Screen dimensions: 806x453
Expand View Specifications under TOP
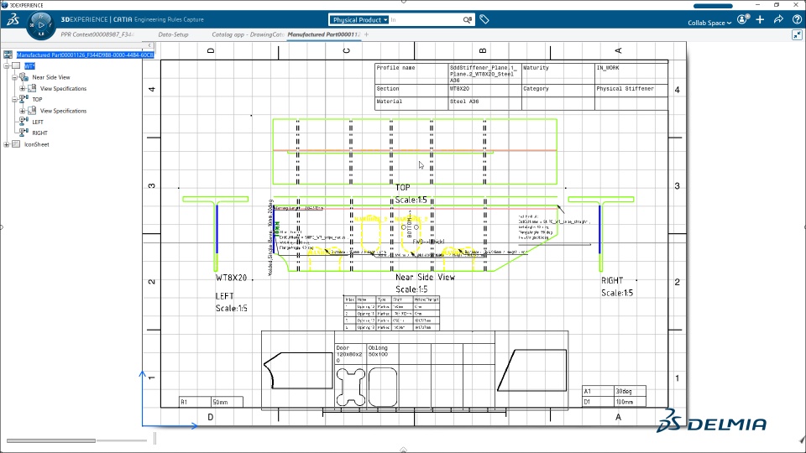coord(22,111)
